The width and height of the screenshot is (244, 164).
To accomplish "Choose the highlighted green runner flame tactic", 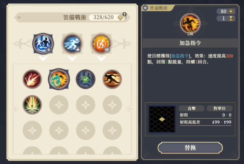I will click(59, 79).
